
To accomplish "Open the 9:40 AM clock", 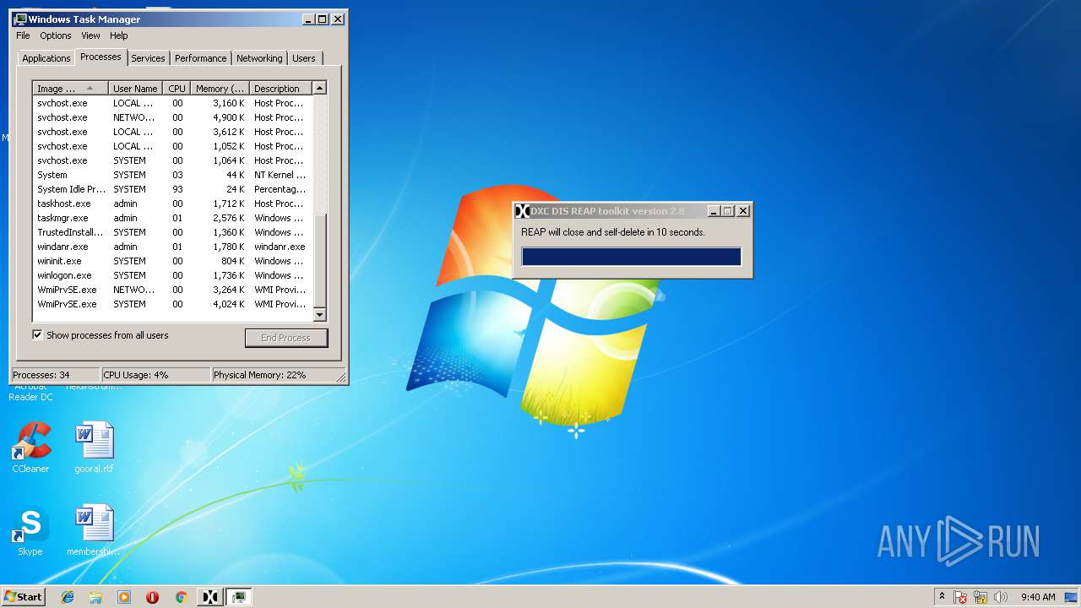I will [1038, 597].
